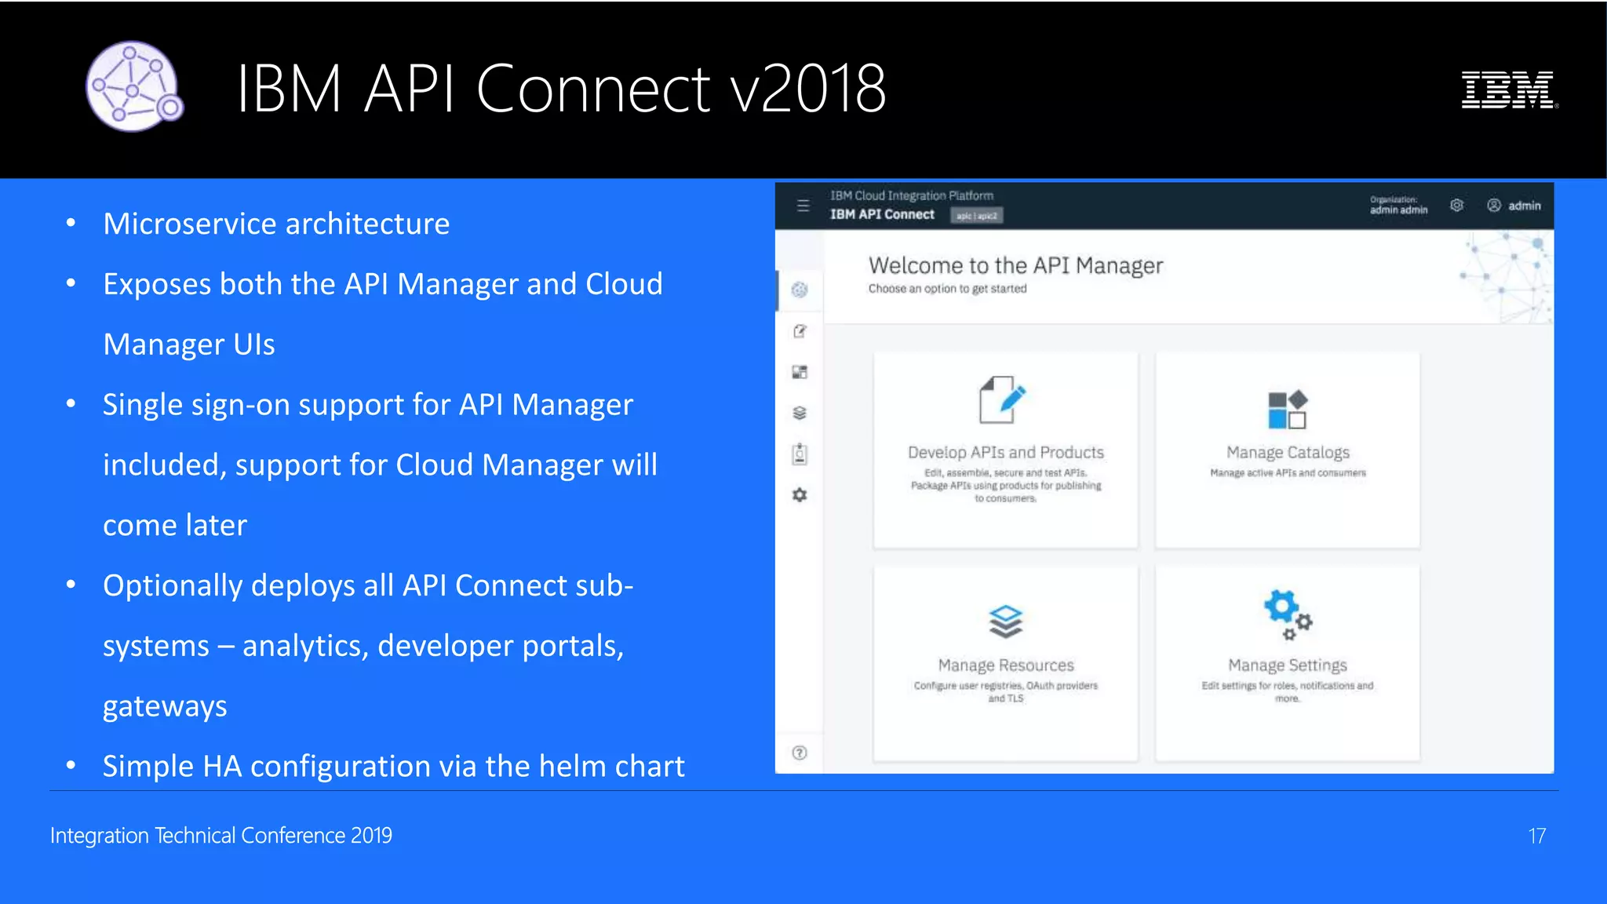Viewport: 1607px width, 904px height.
Task: Select the Manage Resources tile
Action: [x=1005, y=662]
